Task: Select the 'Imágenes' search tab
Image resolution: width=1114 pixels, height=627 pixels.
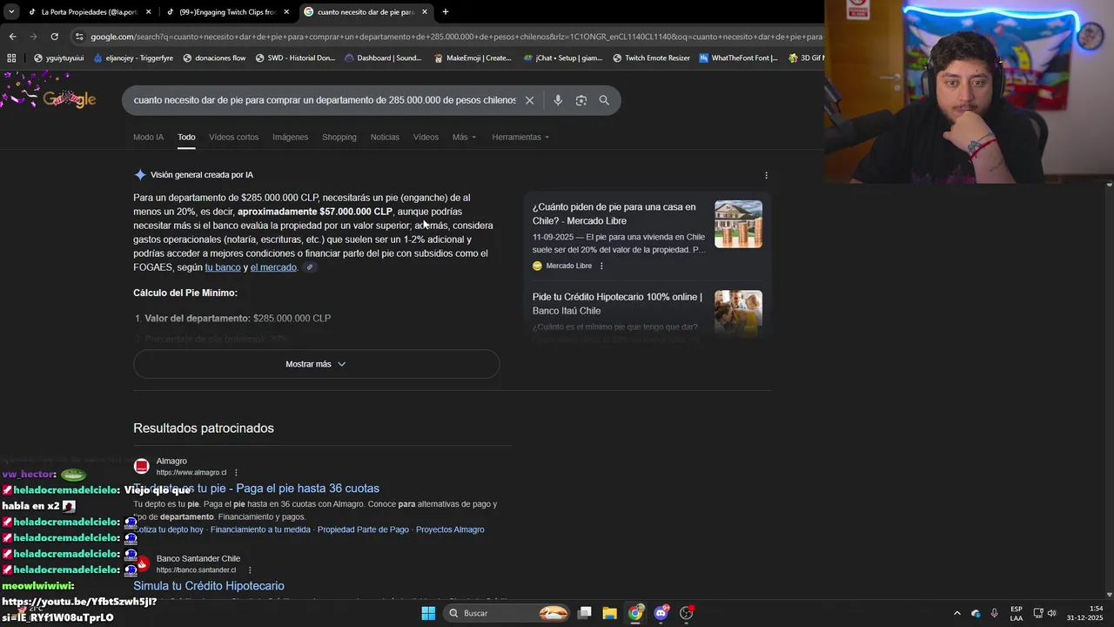Action: click(290, 137)
